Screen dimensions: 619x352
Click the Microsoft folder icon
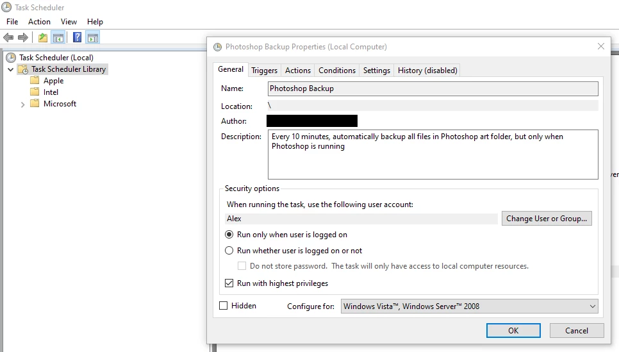(35, 103)
